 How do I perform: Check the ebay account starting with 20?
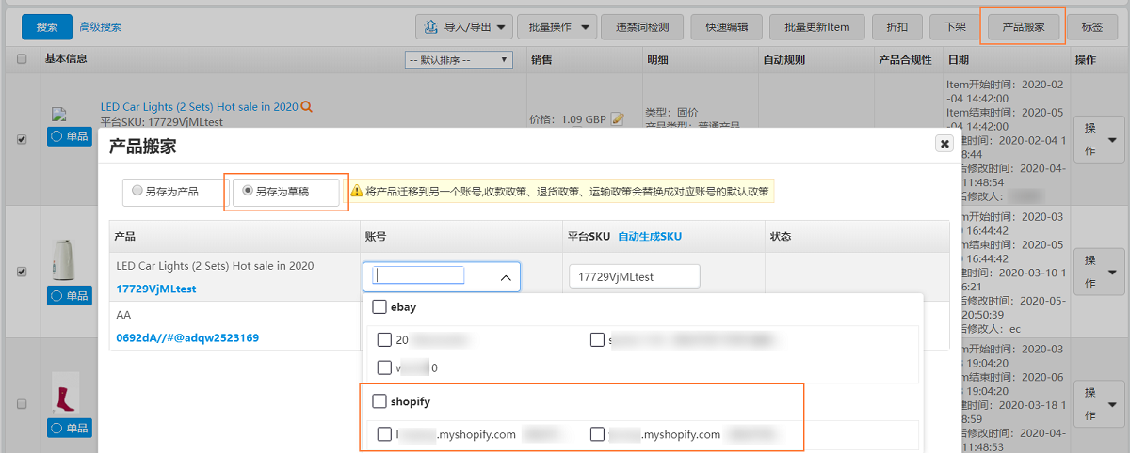pos(384,340)
